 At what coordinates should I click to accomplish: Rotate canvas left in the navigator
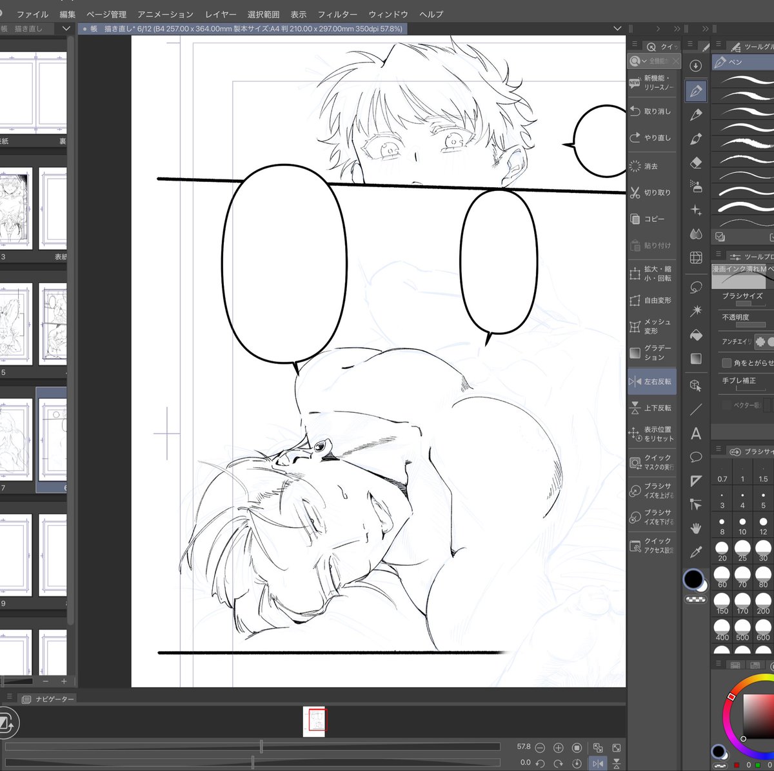[x=540, y=763]
